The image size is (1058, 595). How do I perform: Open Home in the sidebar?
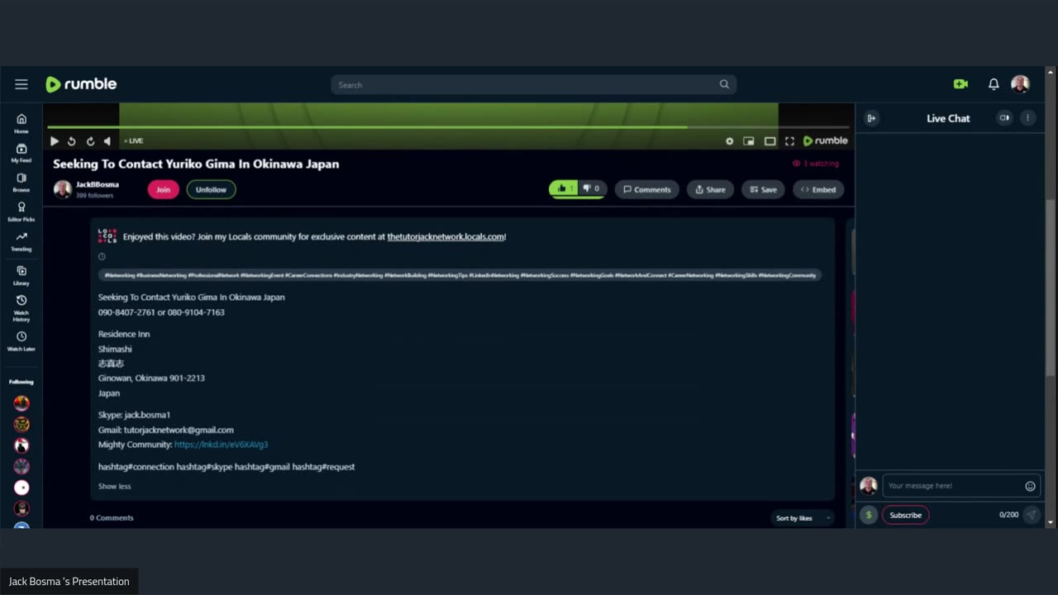[21, 123]
